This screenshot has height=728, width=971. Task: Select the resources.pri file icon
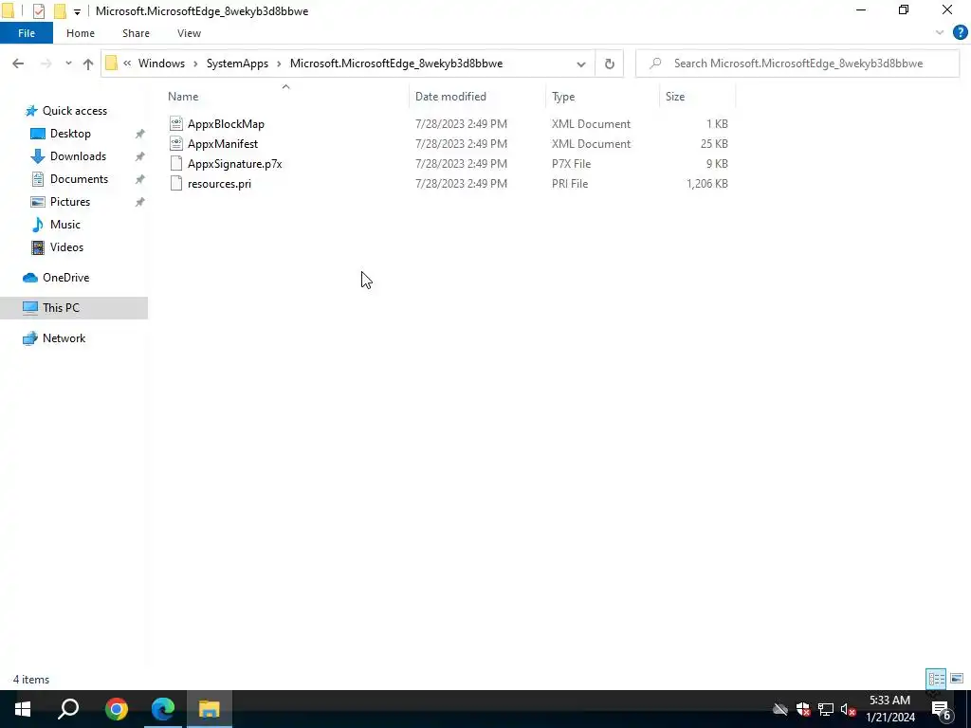(x=176, y=183)
